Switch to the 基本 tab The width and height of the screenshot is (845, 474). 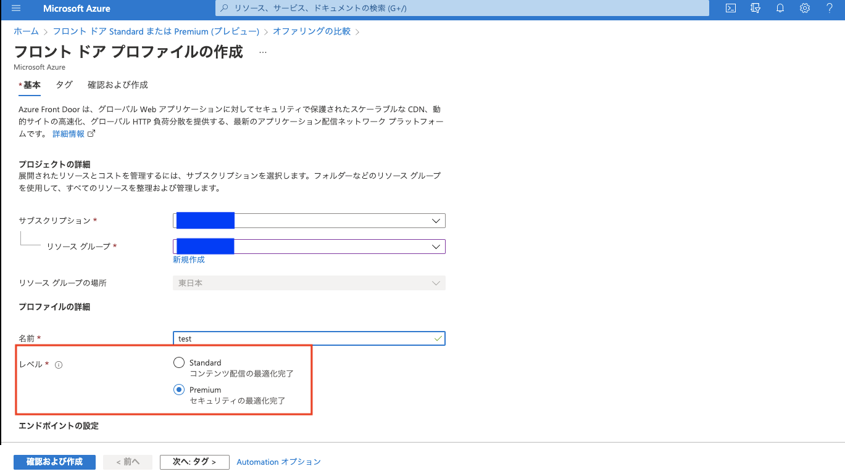[30, 85]
